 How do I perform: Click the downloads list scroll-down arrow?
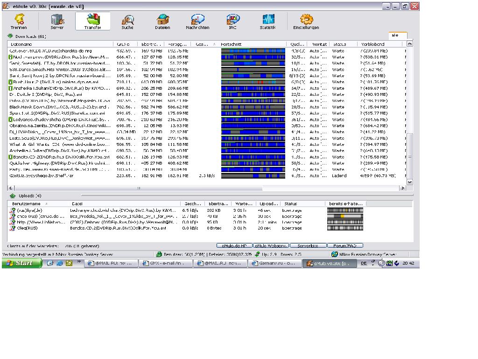point(410,182)
